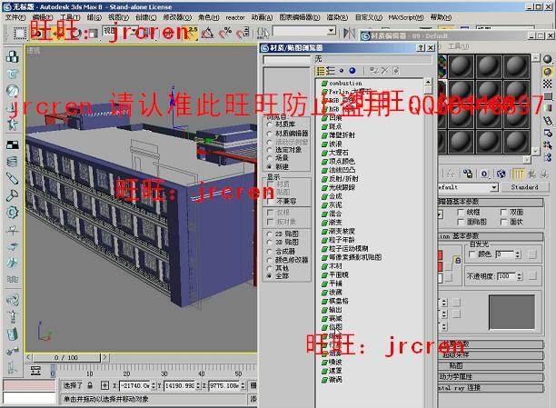Viewport: 556px width, 408px height.
Task: Switch browser to View Large Icons
Action: 352,71
